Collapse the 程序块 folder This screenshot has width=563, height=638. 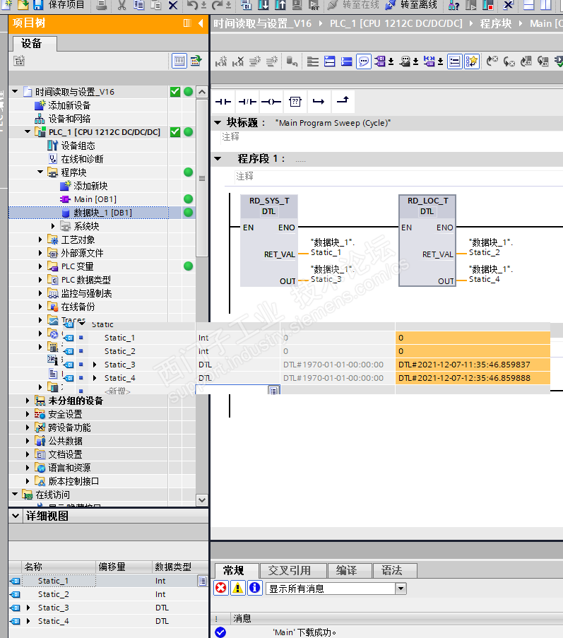[40, 172]
